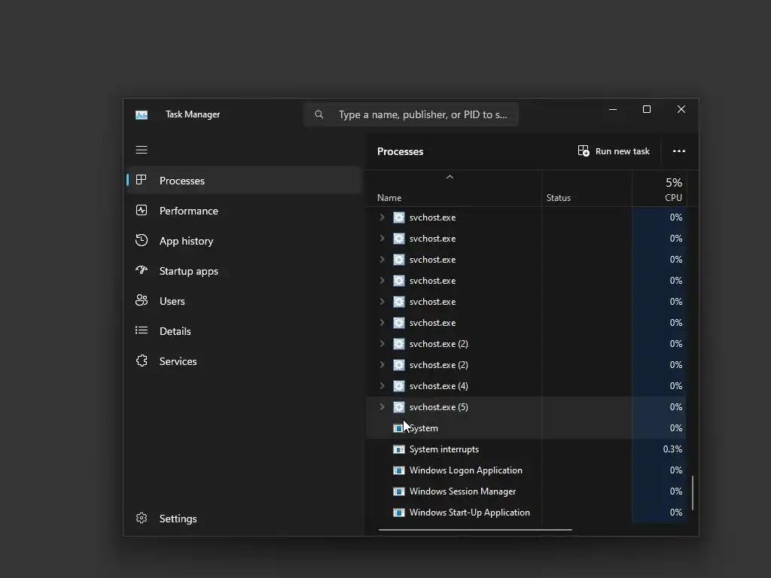
Task: Select the System interrupts process row
Action: 444,449
